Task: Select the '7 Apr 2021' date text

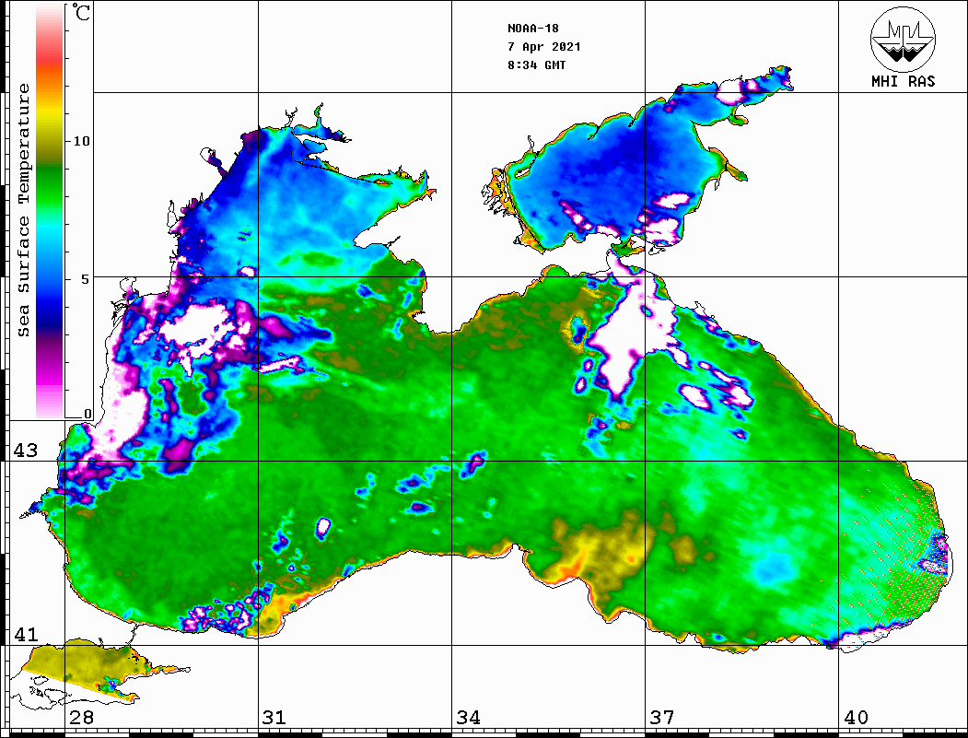Action: 544,47
